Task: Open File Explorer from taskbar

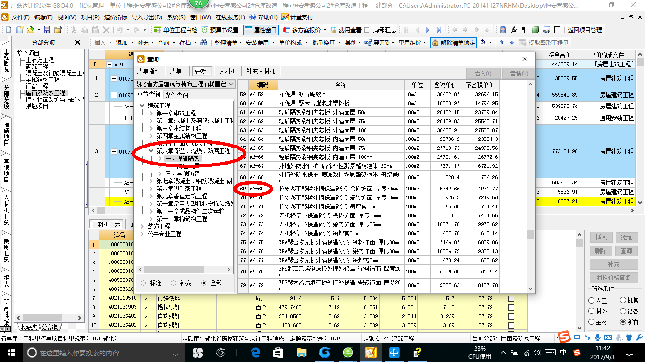Action: (x=301, y=352)
